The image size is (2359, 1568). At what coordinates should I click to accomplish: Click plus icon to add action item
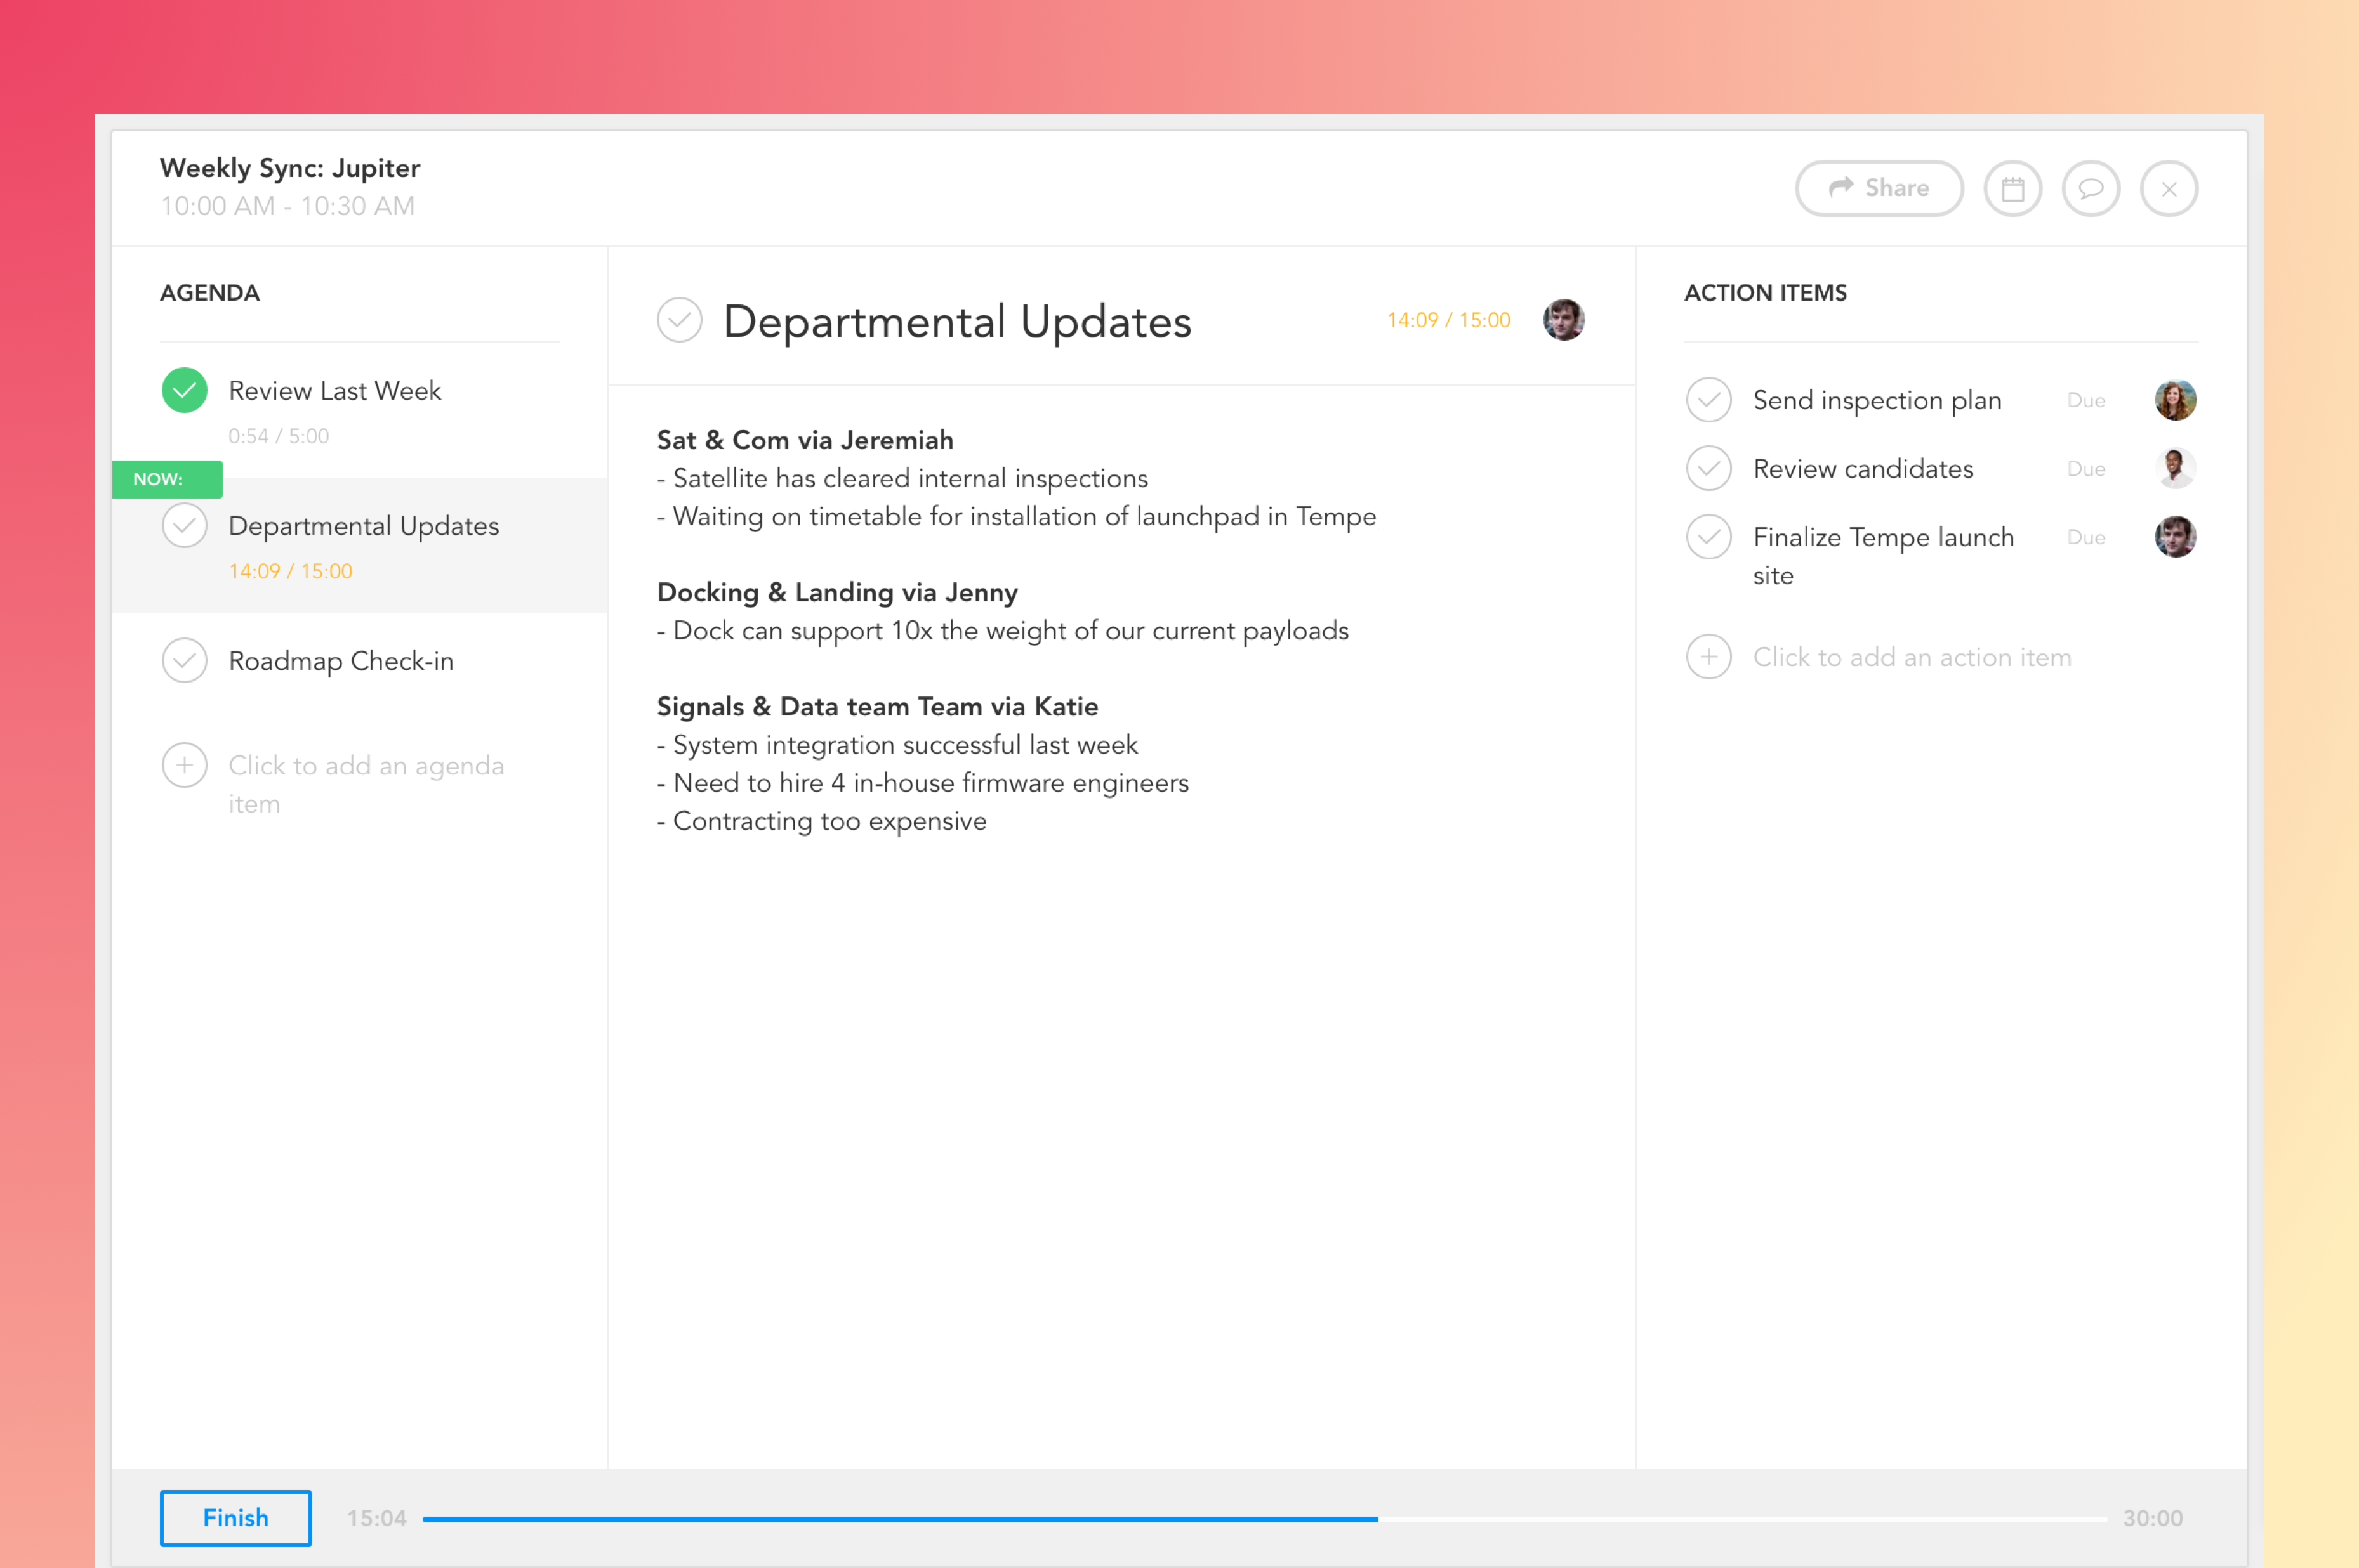point(1708,657)
